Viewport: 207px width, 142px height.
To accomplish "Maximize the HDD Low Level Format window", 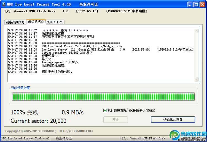I will point(196,4).
